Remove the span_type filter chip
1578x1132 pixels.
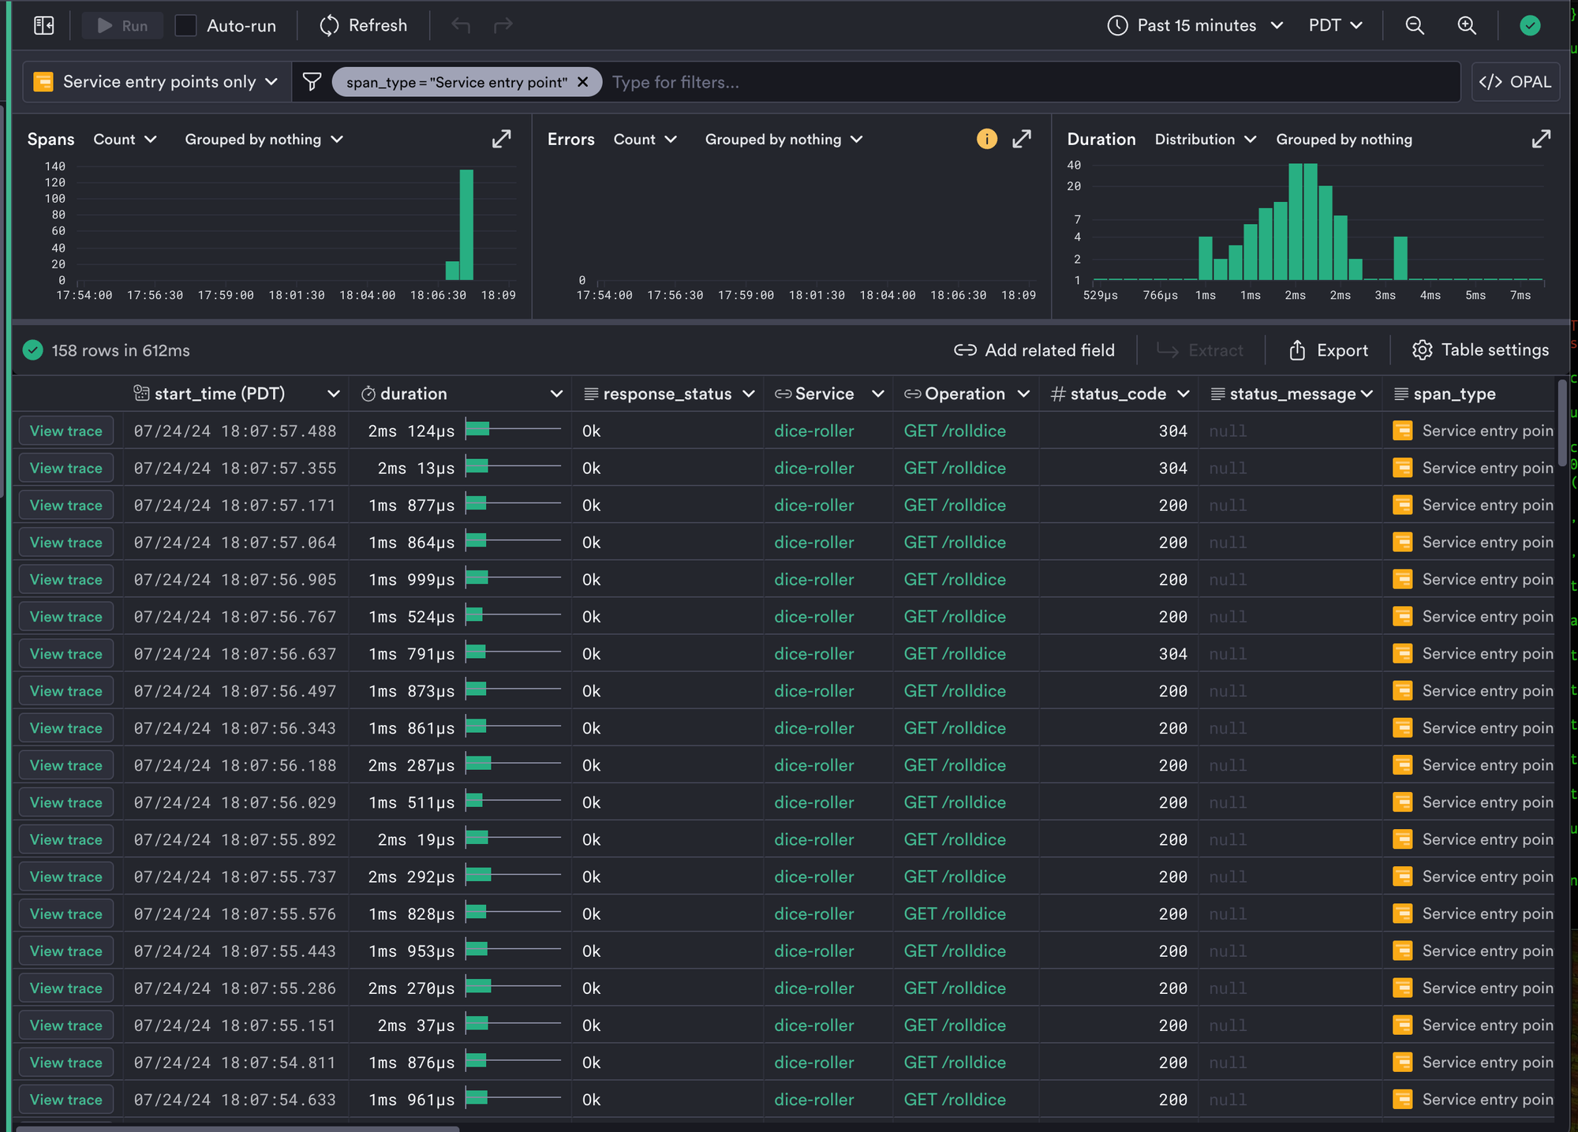(583, 82)
